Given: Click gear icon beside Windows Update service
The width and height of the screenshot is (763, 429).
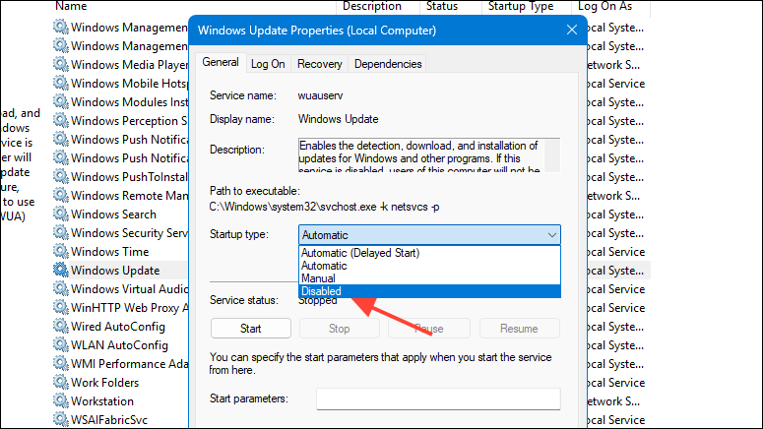Looking at the screenshot, I should 61,270.
